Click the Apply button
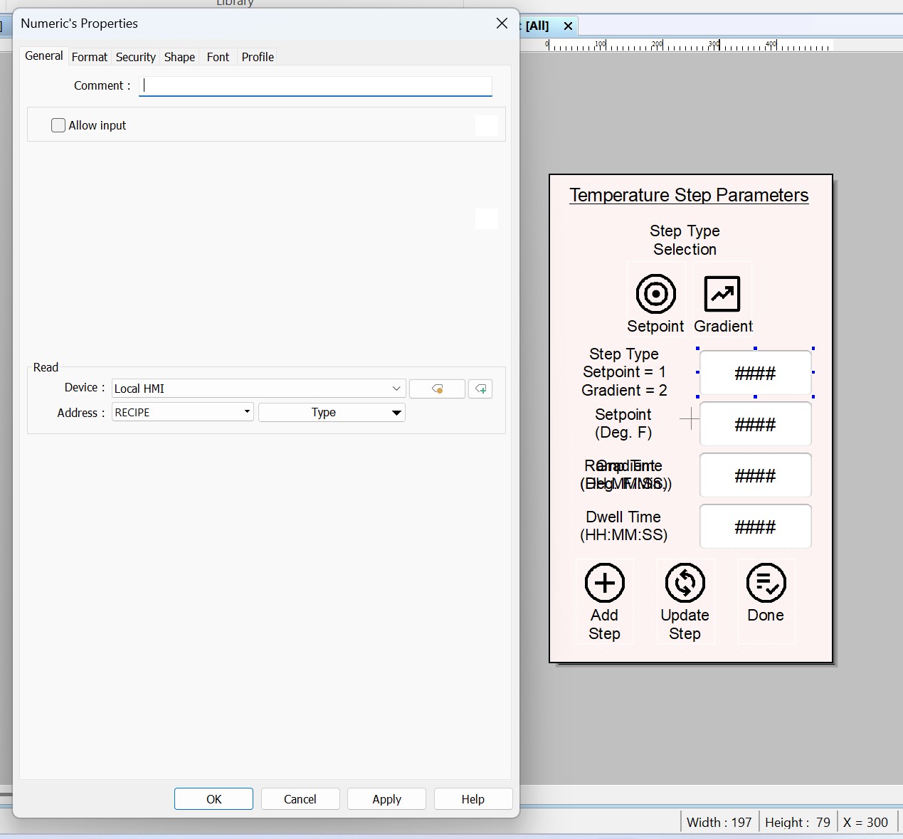The height and width of the screenshot is (839, 903). click(386, 799)
